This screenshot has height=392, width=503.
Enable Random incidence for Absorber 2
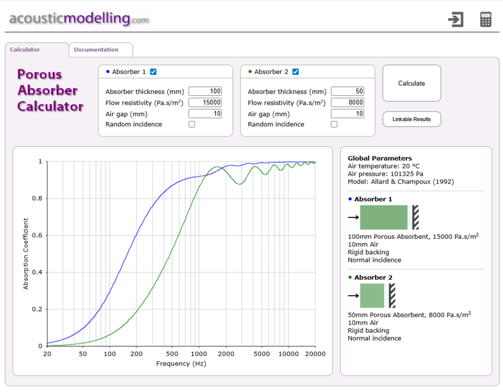point(334,124)
